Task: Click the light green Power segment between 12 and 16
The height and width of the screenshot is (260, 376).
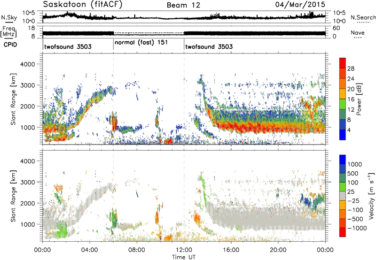Action: (x=343, y=104)
